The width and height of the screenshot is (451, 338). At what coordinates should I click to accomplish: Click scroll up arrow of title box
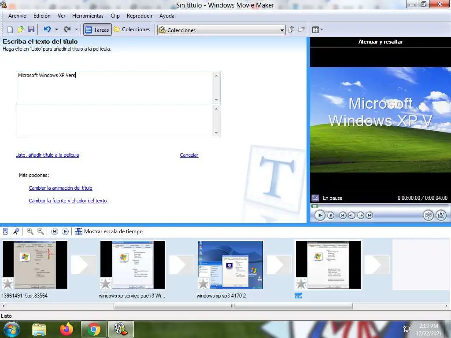point(216,75)
